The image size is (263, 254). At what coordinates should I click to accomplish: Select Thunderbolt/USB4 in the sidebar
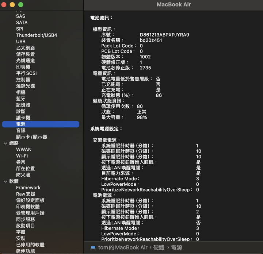tap(37, 35)
